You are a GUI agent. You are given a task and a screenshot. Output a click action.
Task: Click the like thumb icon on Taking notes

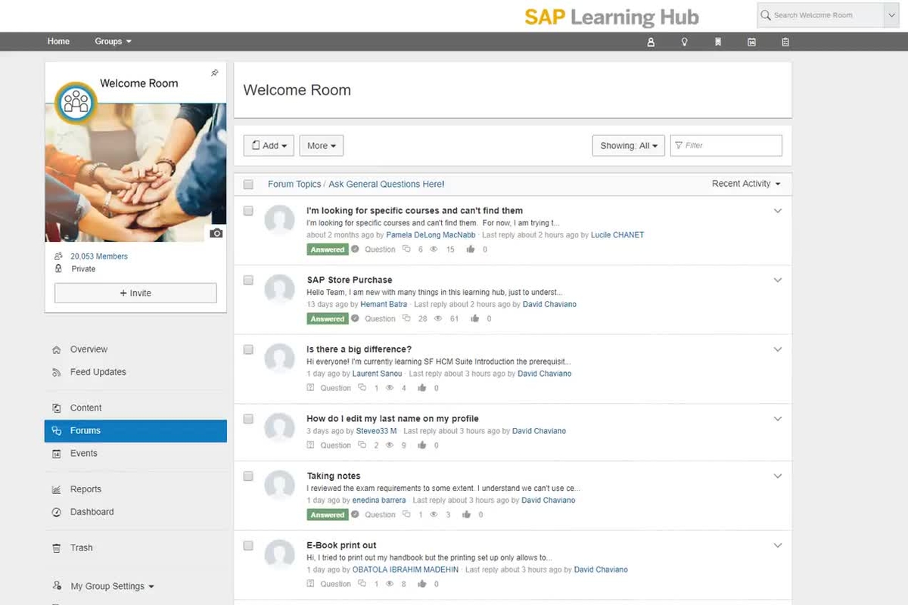click(466, 515)
